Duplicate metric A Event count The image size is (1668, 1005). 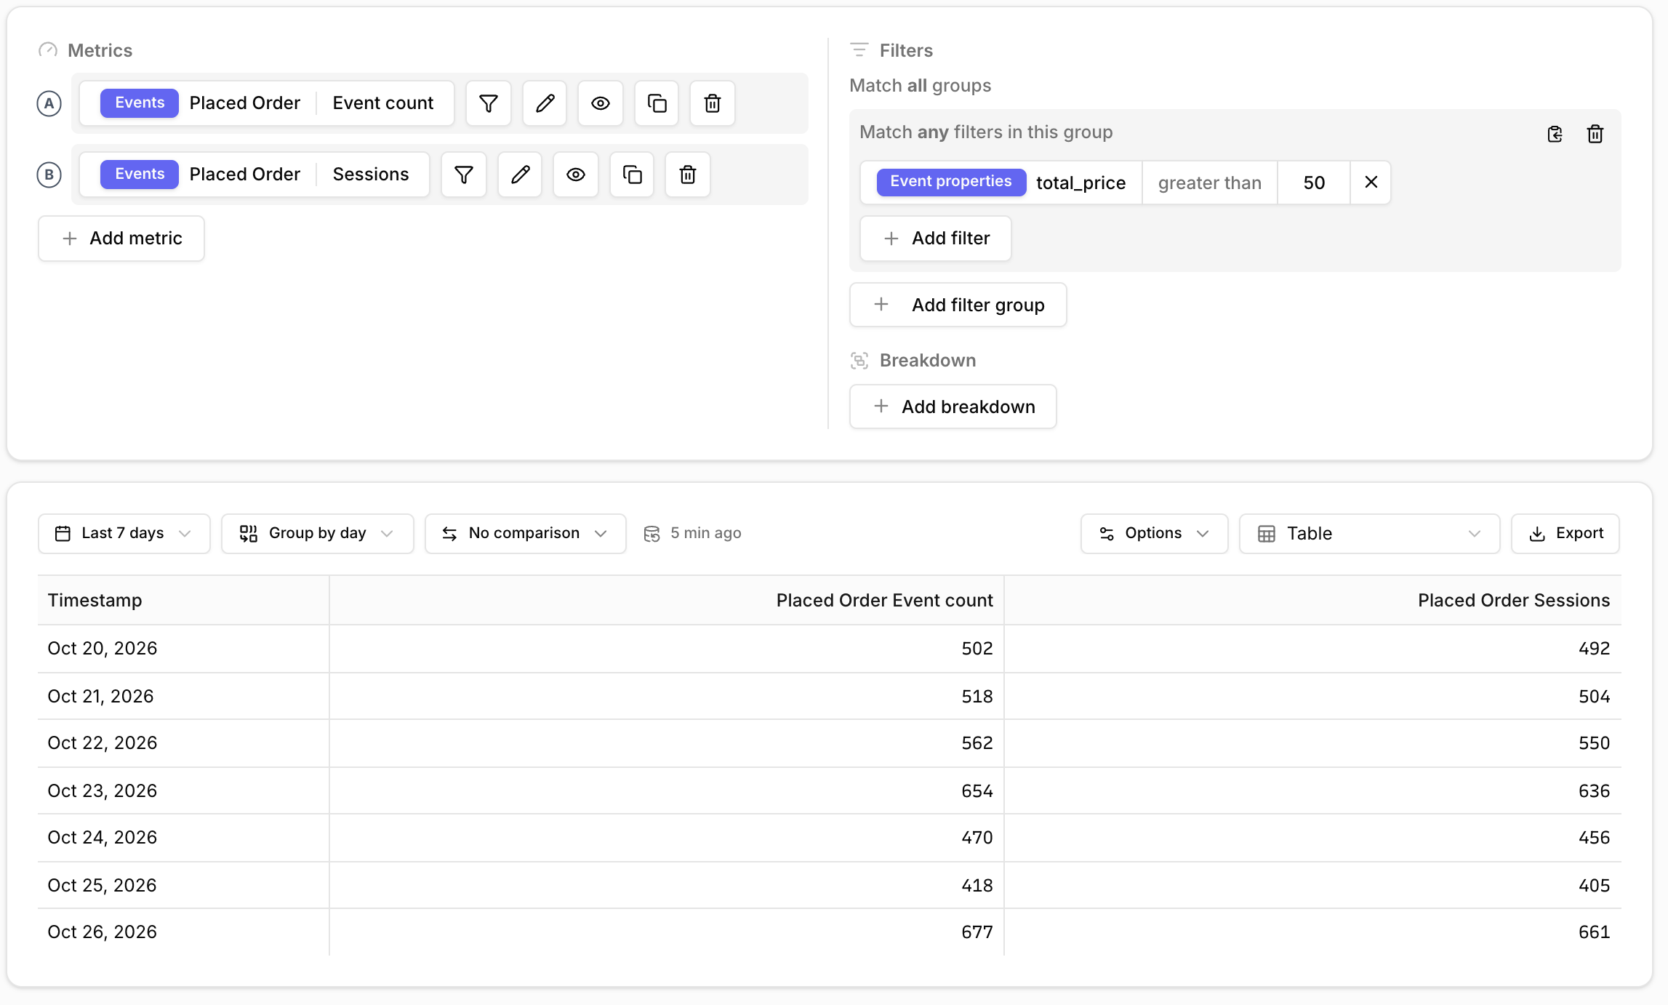pos(657,103)
